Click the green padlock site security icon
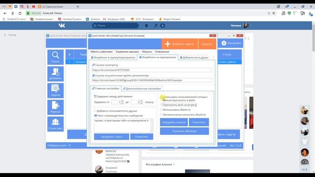Viewport: 315px width, 177px height. pyautogui.click(x=28, y=13)
